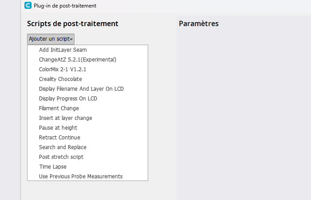Image resolution: width=311 pixels, height=200 pixels.
Task: Click the Paramètres panel heading
Action: coord(199,23)
